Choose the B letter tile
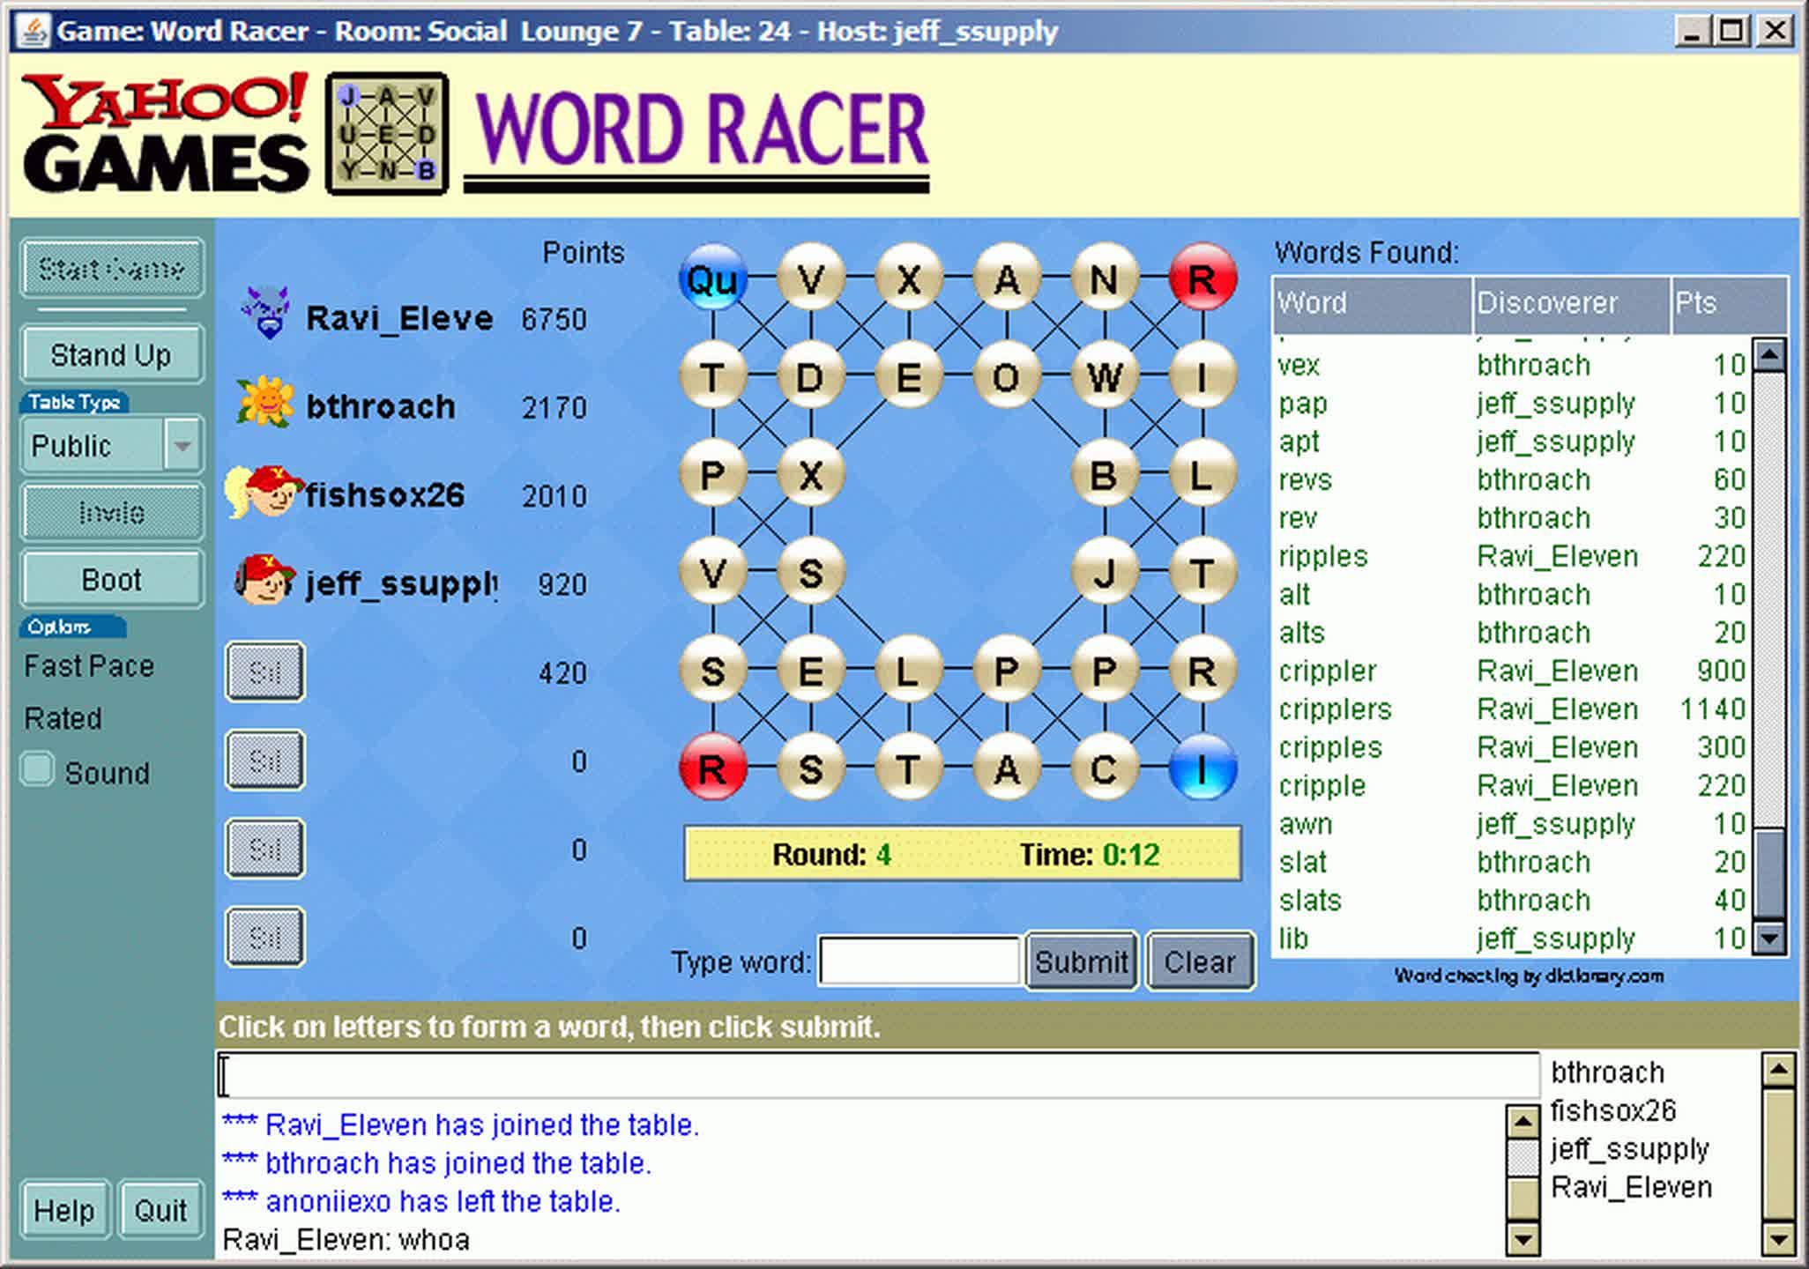The image size is (1809, 1269). coord(1104,475)
